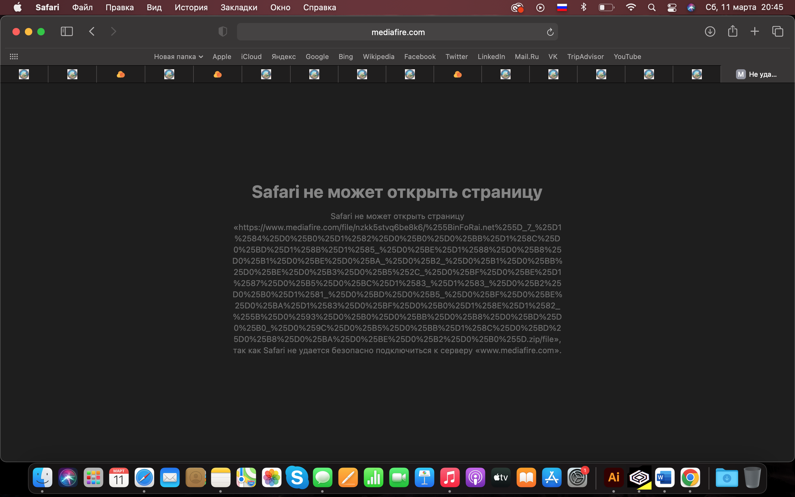Open the App Store from Dock
This screenshot has width=795, height=497.
(x=552, y=477)
